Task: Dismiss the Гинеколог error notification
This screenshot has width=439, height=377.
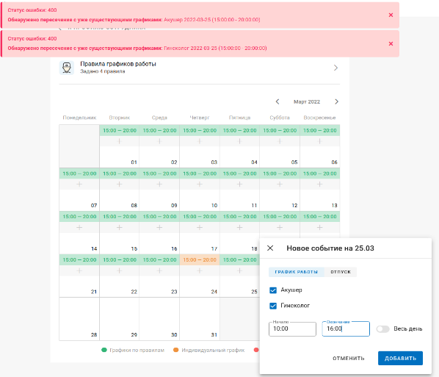Action: coord(391,44)
